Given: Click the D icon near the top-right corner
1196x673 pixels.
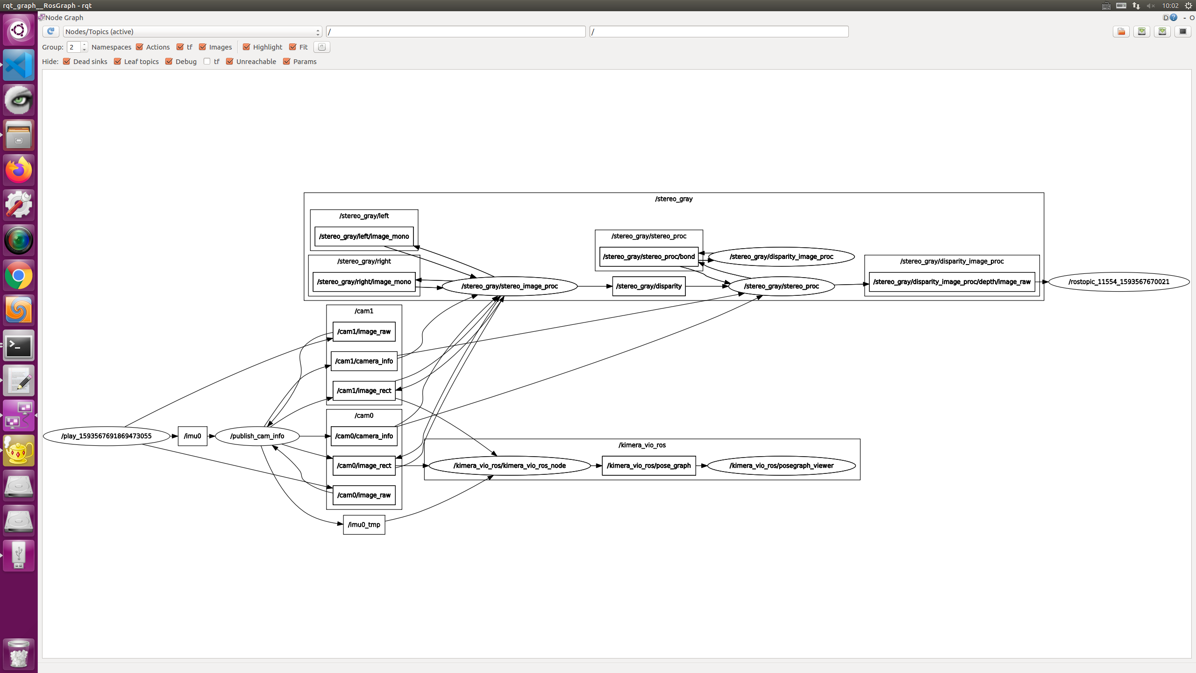Looking at the screenshot, I should point(1166,17).
